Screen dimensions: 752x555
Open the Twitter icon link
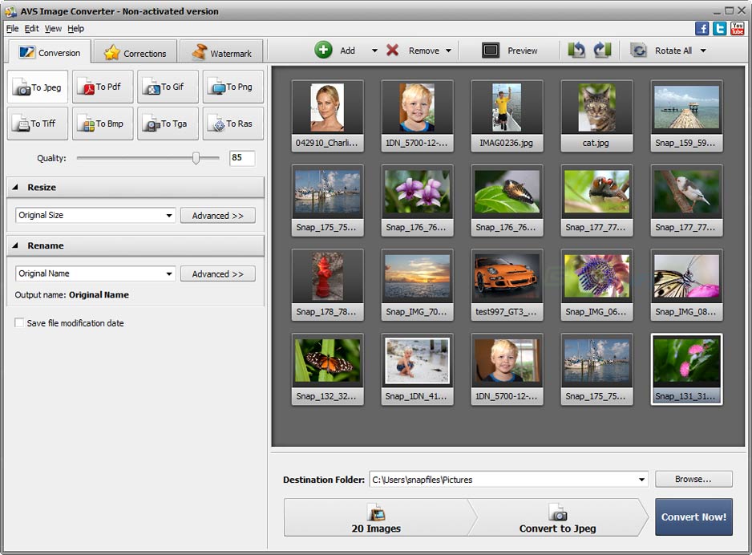pos(719,28)
